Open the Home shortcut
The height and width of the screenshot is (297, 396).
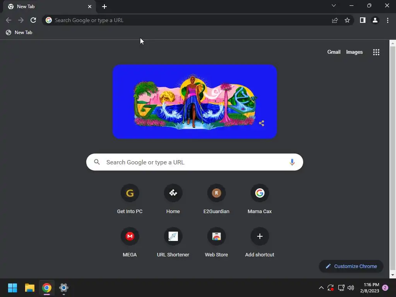coord(173,199)
